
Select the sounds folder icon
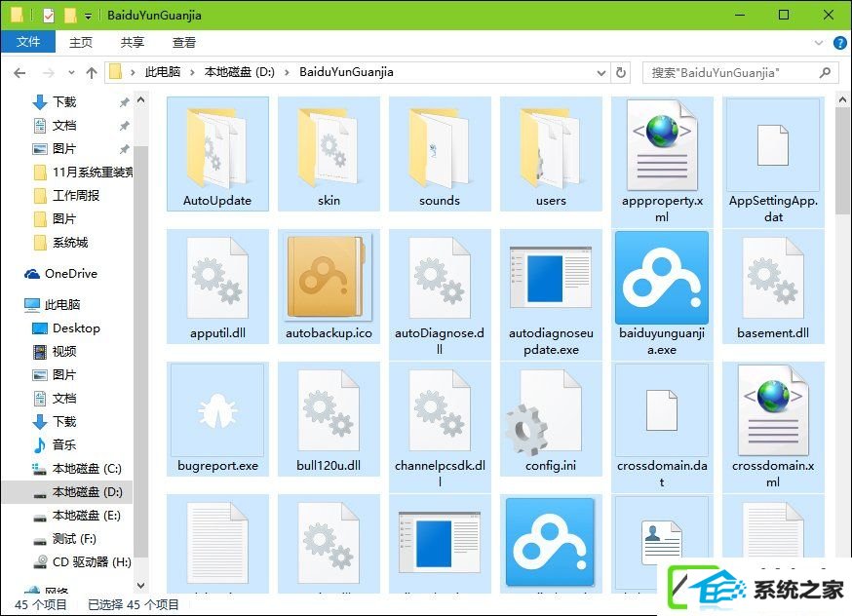(x=439, y=146)
